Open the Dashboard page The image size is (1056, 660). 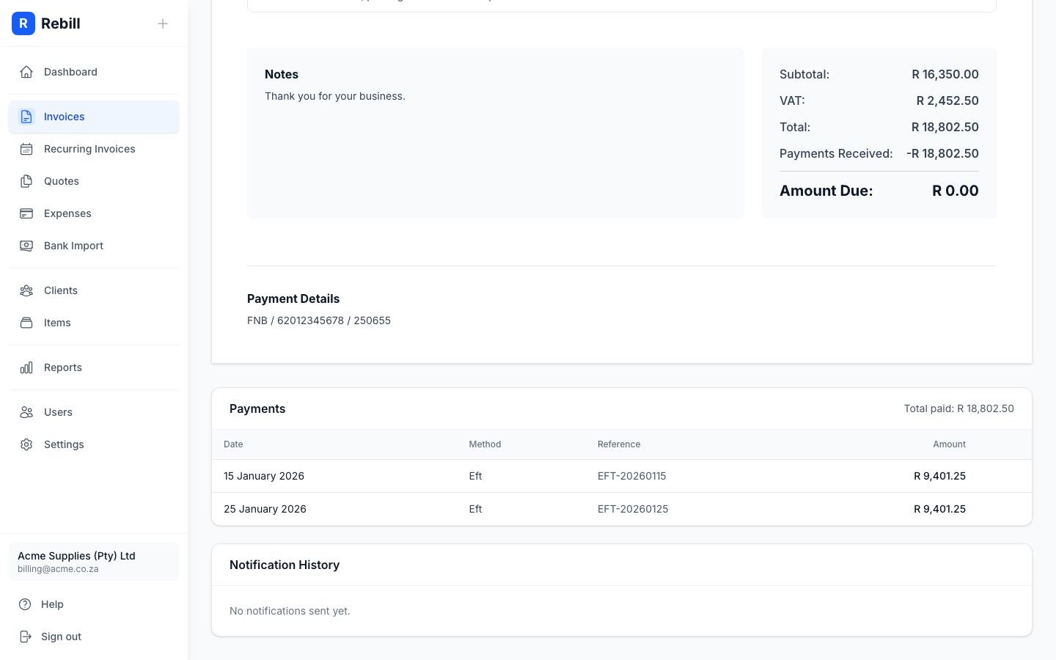click(94, 72)
